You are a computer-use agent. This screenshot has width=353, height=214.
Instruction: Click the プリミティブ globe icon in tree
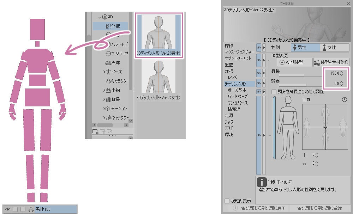(108, 54)
